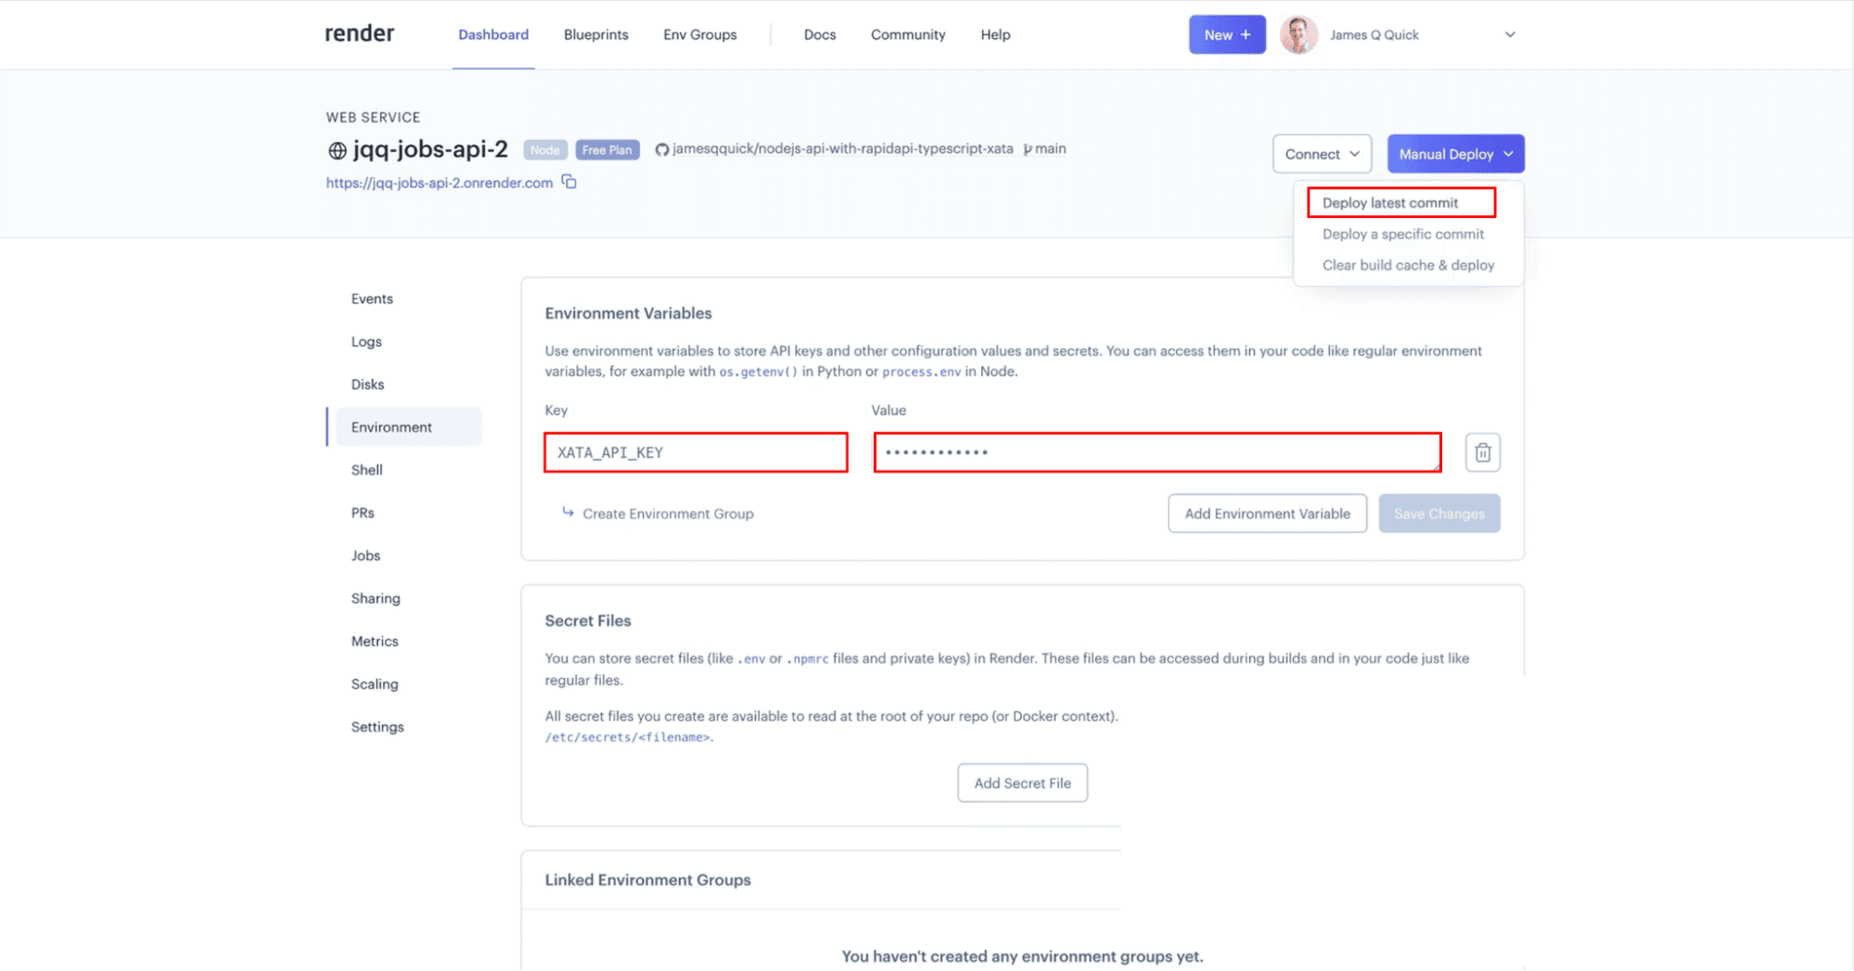
Task: Go to Disks in the sidebar
Action: (x=367, y=384)
